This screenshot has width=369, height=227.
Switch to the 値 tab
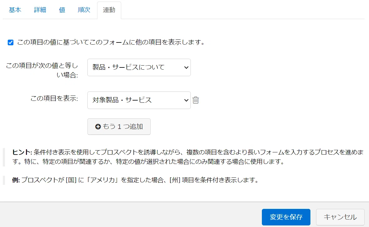[62, 10]
